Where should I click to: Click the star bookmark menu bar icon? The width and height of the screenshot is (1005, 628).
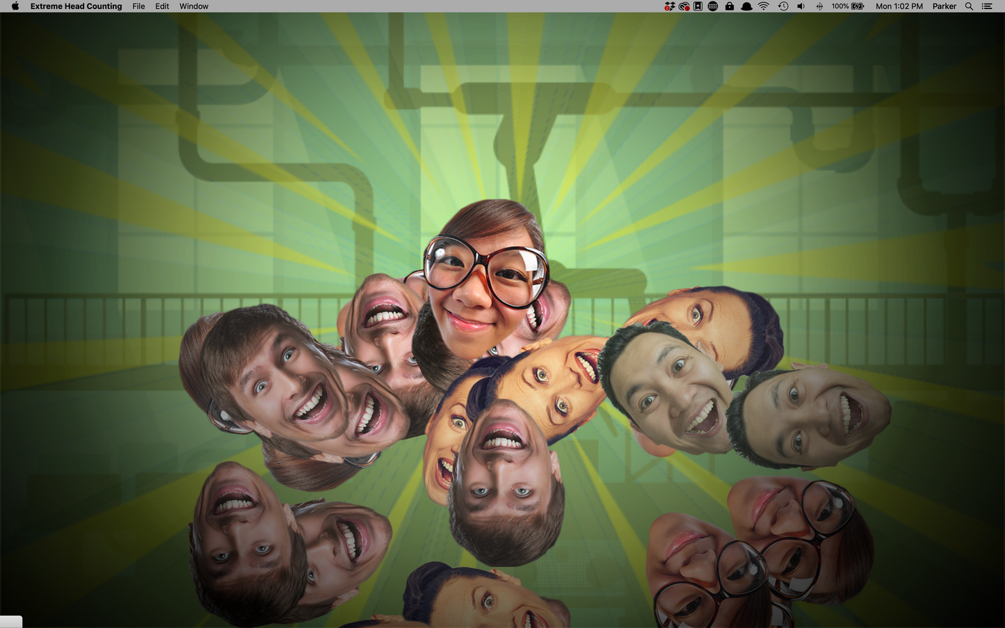pyautogui.click(x=698, y=6)
